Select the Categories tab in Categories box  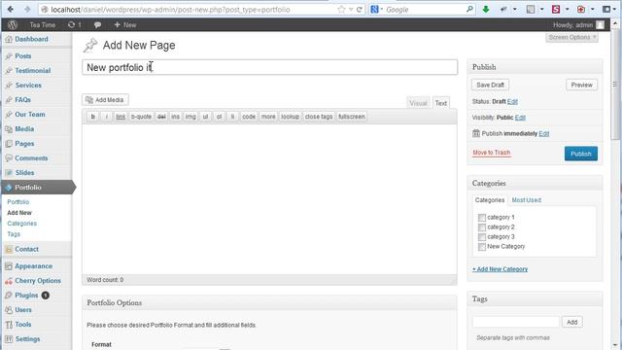(x=490, y=200)
